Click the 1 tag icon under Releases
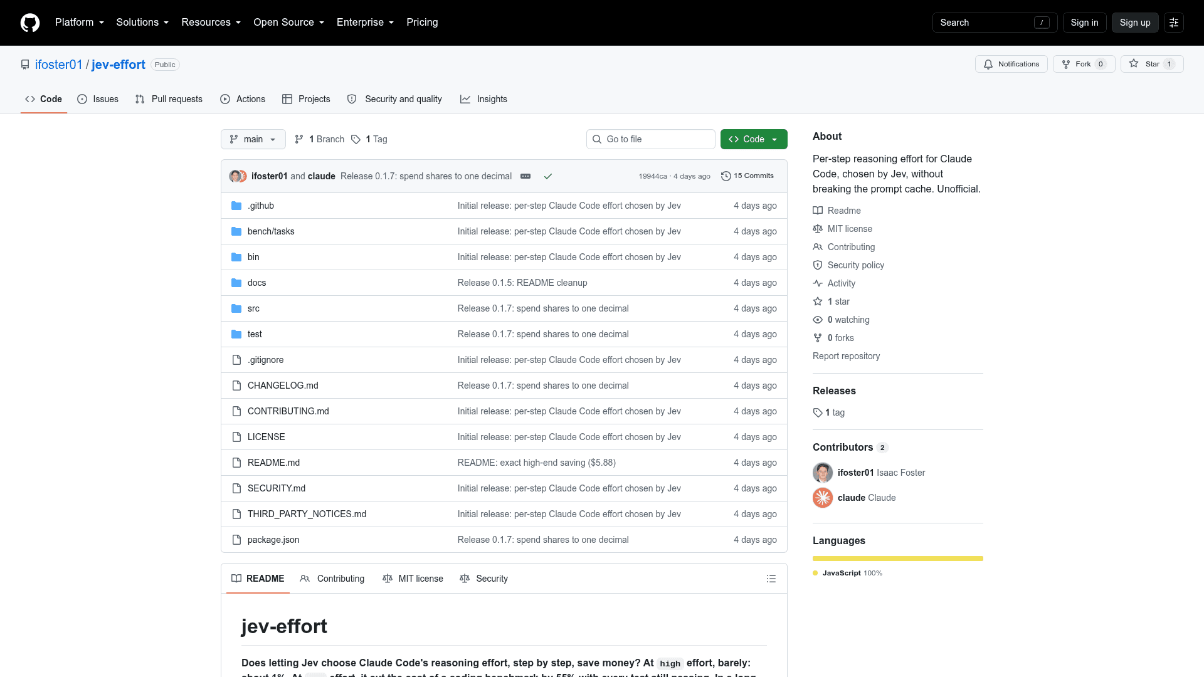1204x677 pixels. 818,412
